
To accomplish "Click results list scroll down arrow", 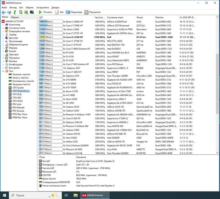I will [x=217, y=153].
